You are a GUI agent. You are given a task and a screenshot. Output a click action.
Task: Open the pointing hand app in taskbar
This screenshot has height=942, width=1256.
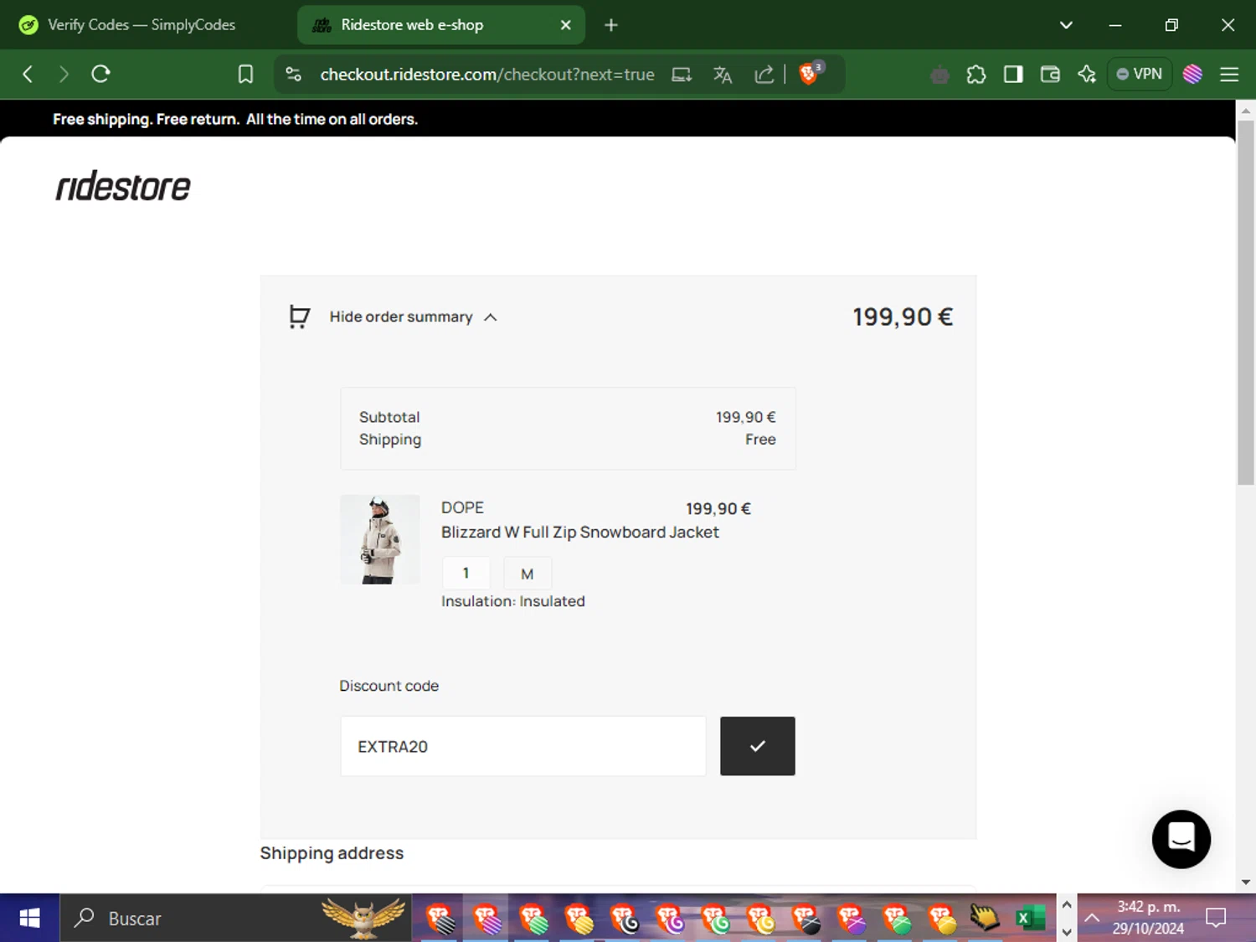pyautogui.click(x=985, y=919)
